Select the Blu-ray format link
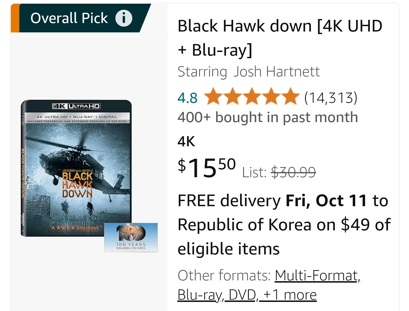 coord(199,295)
